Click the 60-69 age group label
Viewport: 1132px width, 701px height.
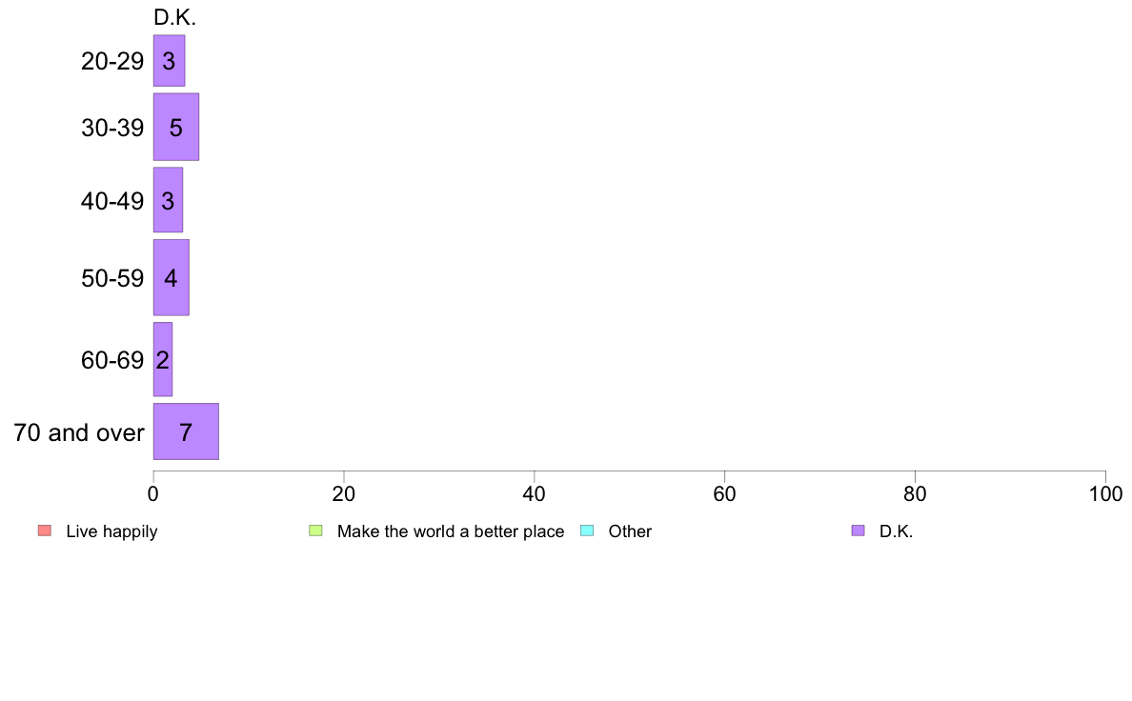[x=111, y=360]
